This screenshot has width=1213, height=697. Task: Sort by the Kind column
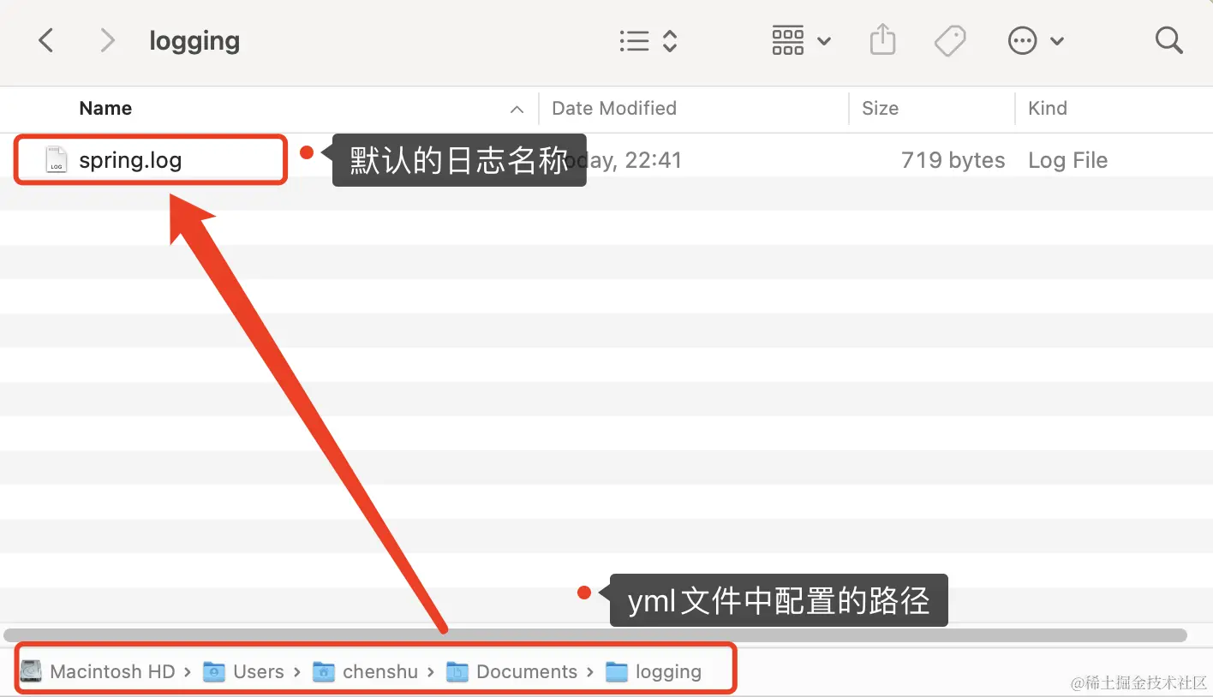1048,108
